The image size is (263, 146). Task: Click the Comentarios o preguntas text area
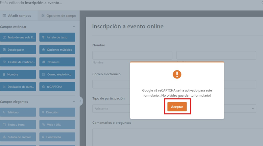tap(178, 137)
